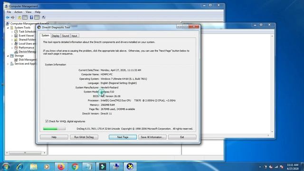Click the right window's vertical scrollbar down arrow
The height and width of the screenshot is (171, 304).
(272, 132)
